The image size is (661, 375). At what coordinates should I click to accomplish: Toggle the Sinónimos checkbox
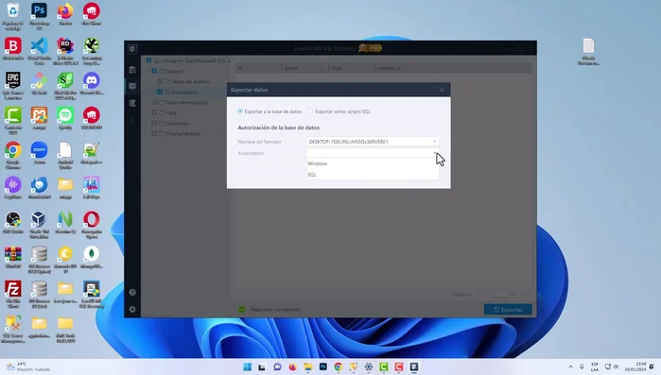coord(154,124)
